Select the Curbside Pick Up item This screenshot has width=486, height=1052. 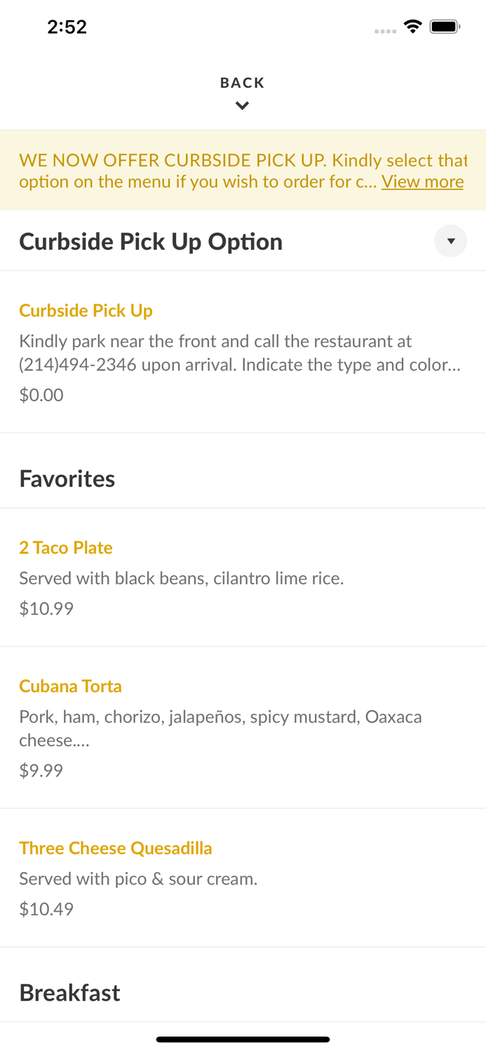coord(86,310)
